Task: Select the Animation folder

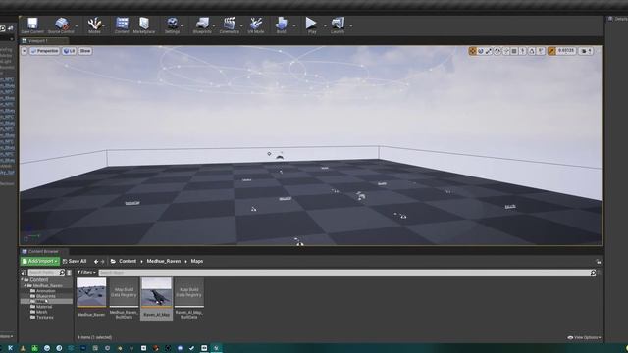Action: click(46, 291)
